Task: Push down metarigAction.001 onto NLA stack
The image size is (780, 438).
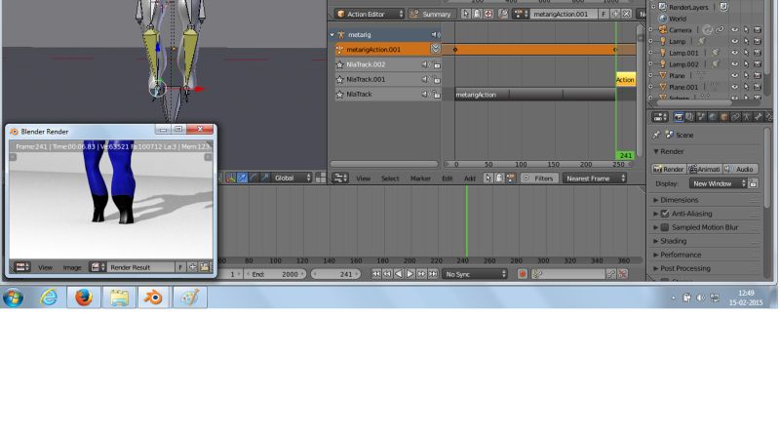Action: tap(435, 49)
